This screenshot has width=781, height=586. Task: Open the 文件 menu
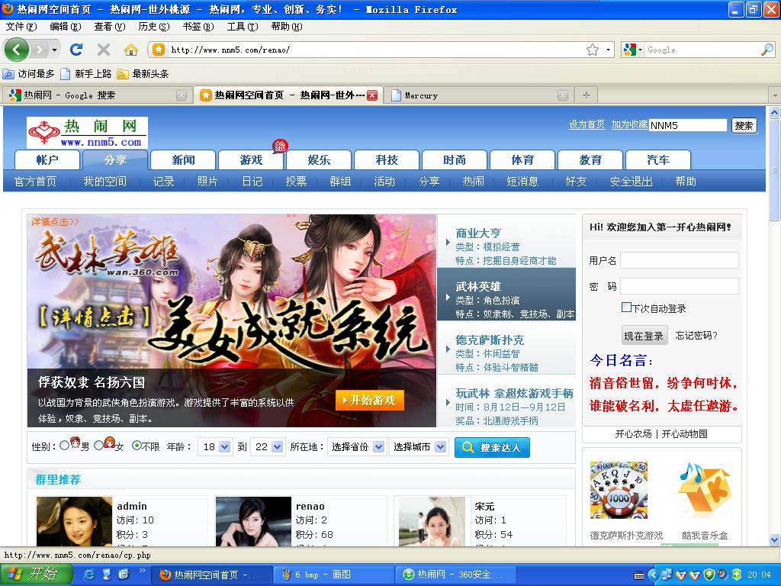click(21, 27)
